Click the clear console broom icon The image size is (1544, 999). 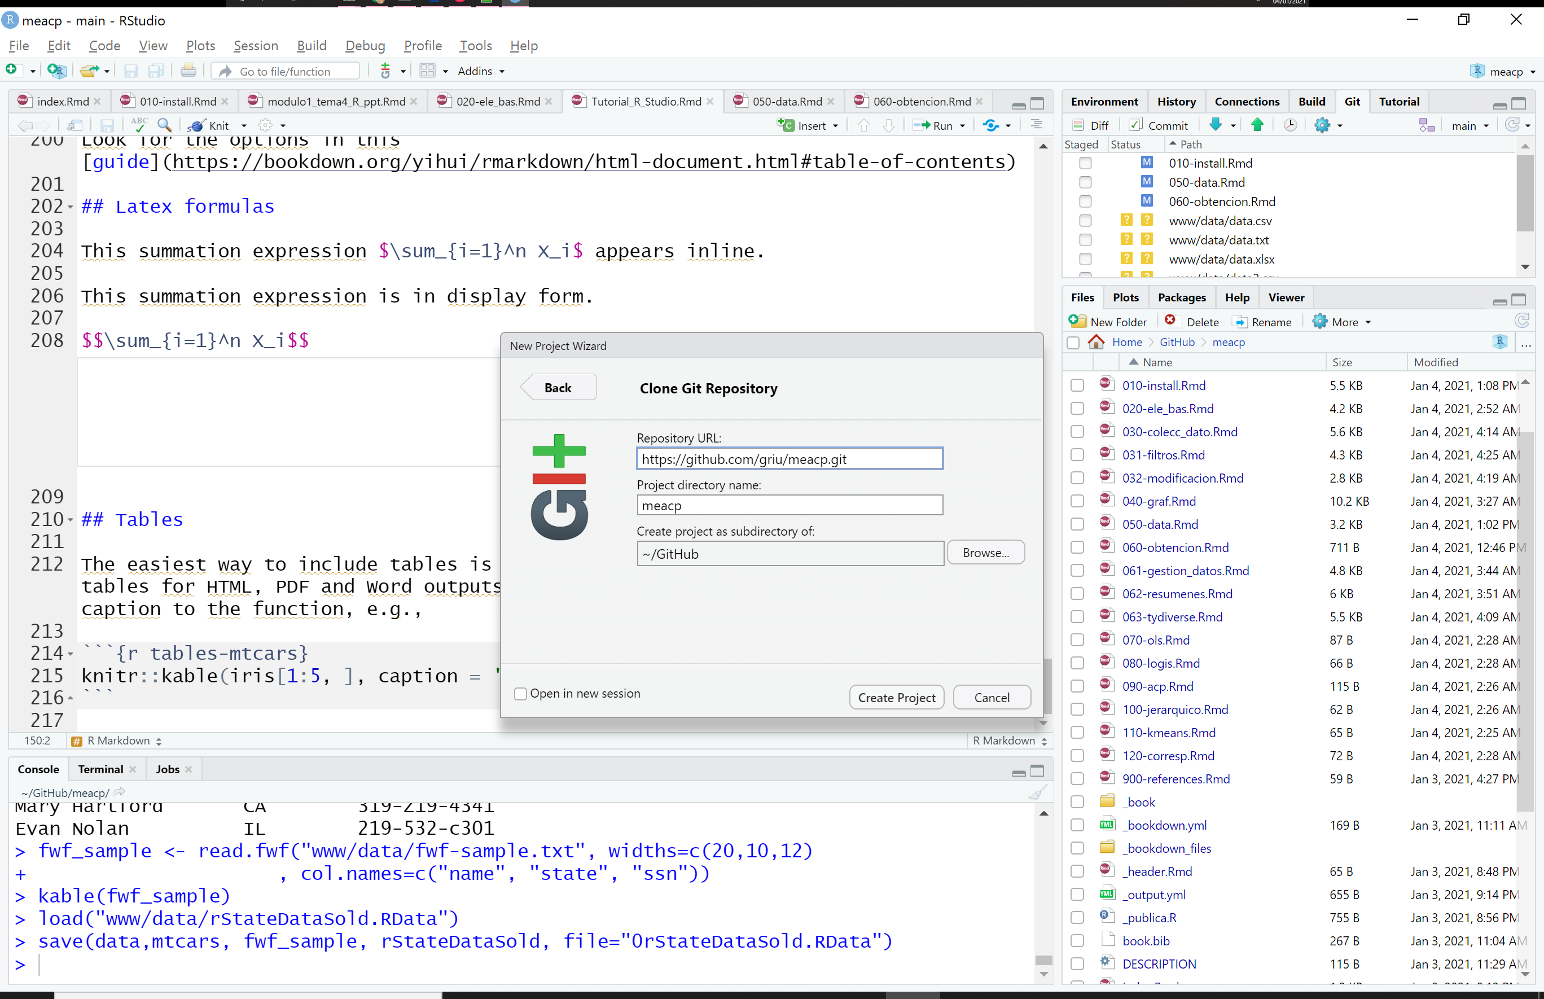click(1038, 793)
